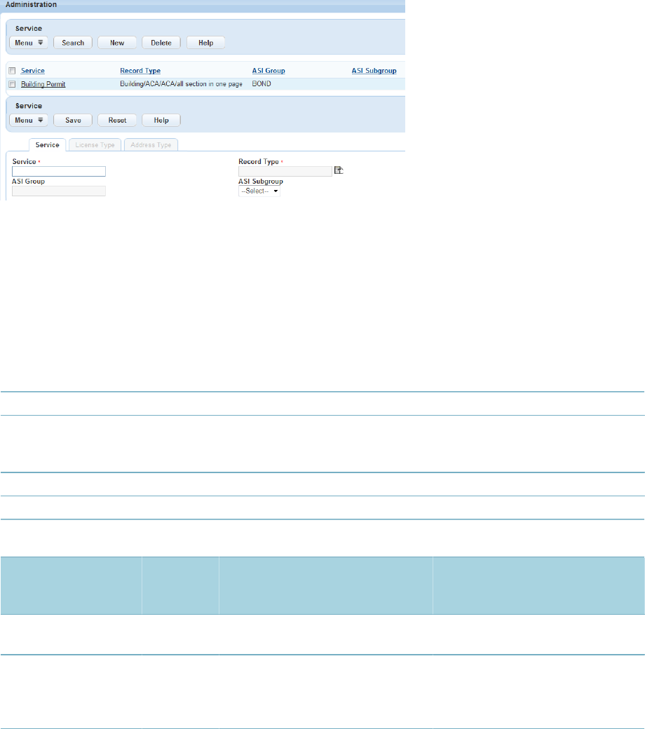Tick the header select-all checkbox
645x729 pixels.
(12, 71)
